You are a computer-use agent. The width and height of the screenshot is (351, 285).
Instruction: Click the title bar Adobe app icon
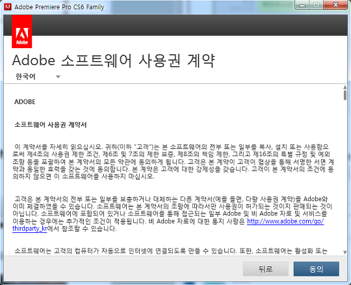pos(8,7)
